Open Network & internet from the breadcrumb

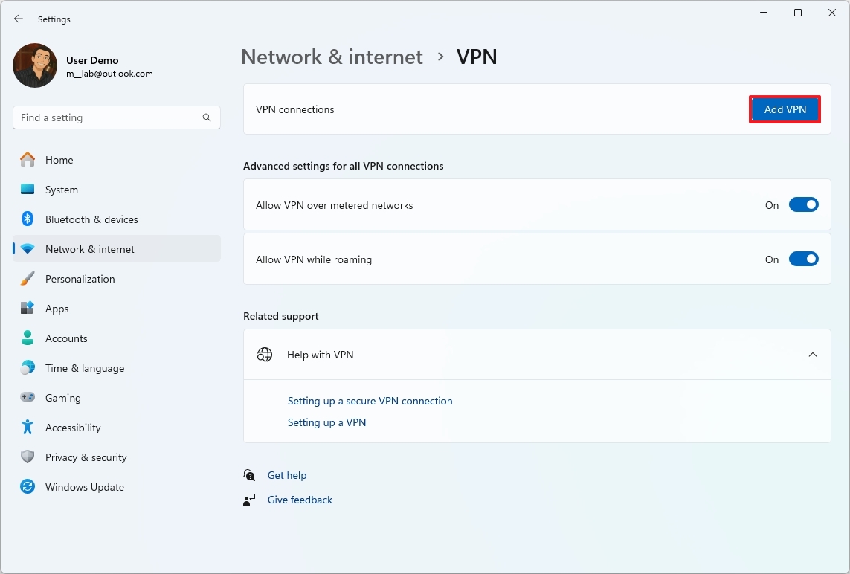[x=332, y=57]
